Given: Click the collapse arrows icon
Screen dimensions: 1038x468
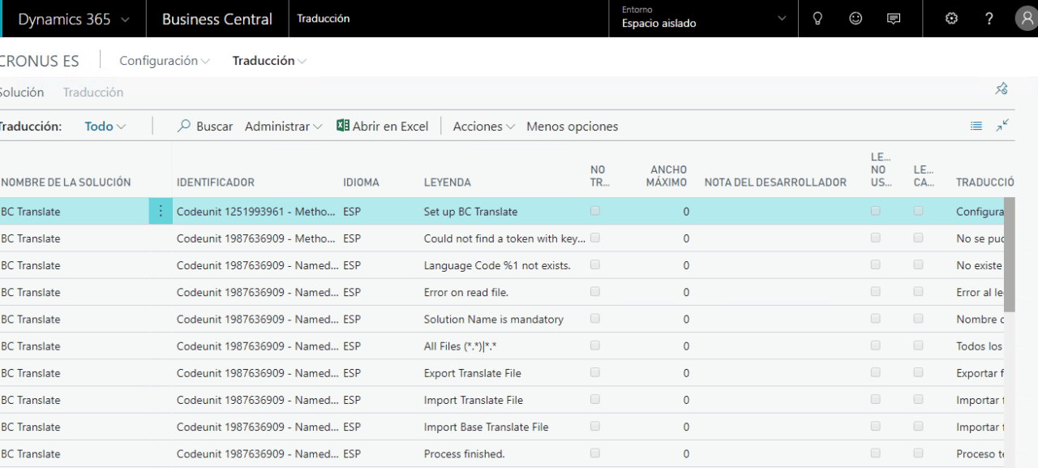Looking at the screenshot, I should (1002, 125).
